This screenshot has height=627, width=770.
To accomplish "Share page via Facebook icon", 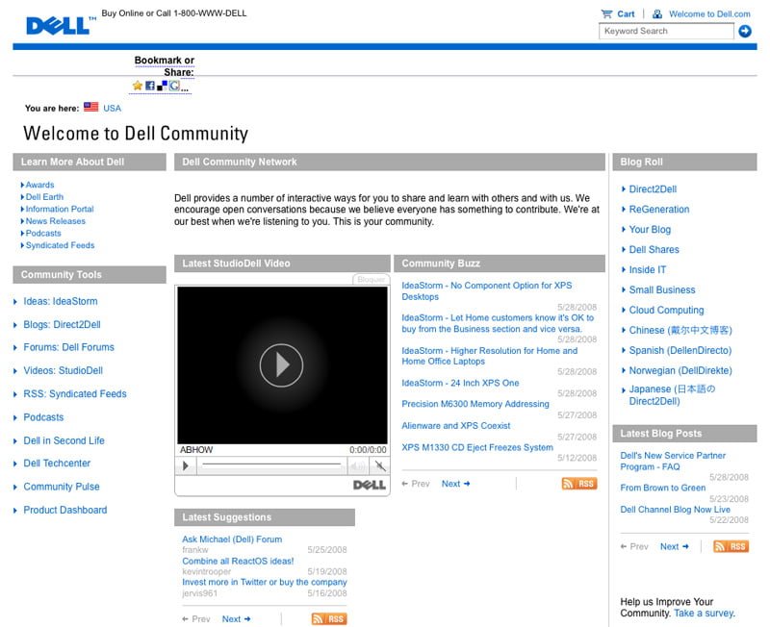I will [150, 86].
